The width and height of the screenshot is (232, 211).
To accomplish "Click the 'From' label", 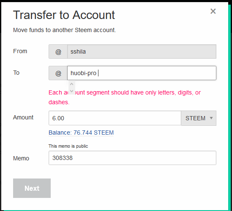I will pyautogui.click(x=20, y=51).
